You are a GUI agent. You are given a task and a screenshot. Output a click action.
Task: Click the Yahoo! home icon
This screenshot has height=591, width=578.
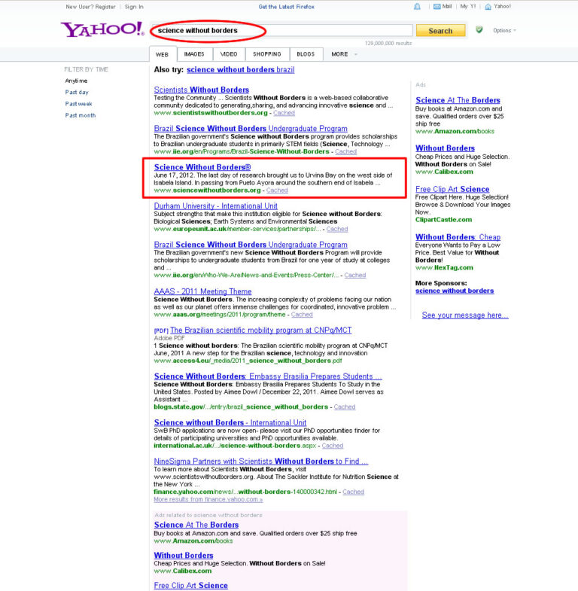point(488,7)
